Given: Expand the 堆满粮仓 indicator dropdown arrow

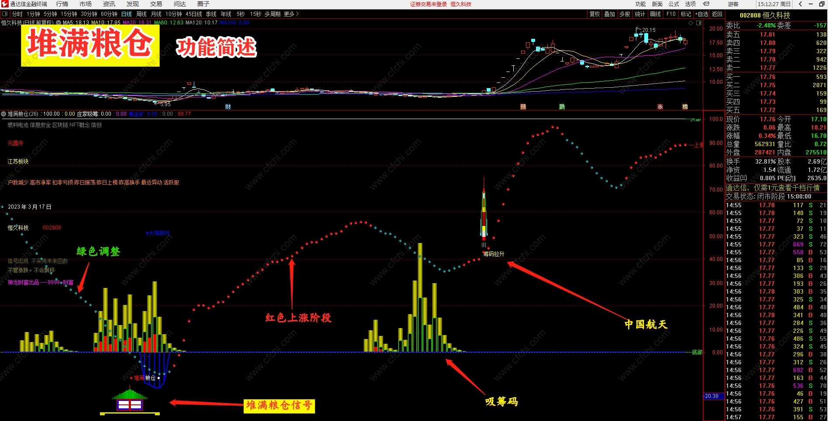Looking at the screenshot, I should coord(3,114).
